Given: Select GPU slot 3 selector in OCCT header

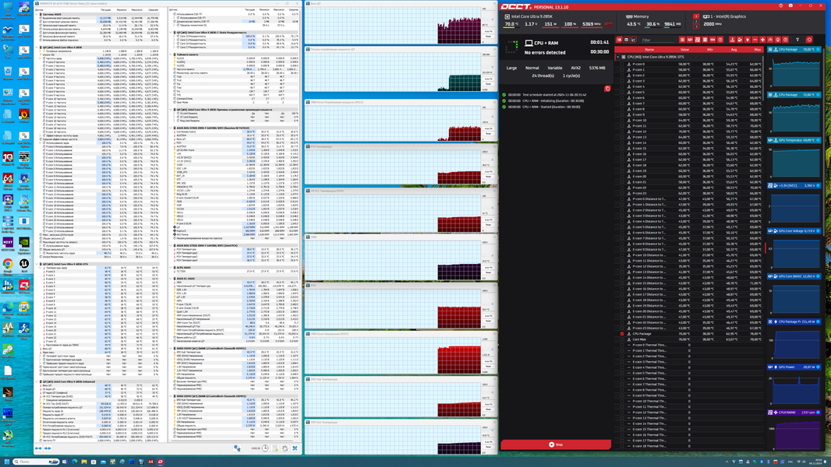Looking at the screenshot, I should (x=696, y=26).
